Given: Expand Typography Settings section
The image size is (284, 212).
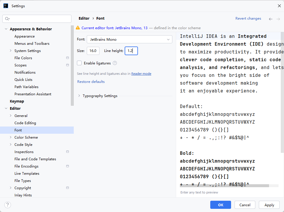Looking at the screenshot, I should [79, 96].
